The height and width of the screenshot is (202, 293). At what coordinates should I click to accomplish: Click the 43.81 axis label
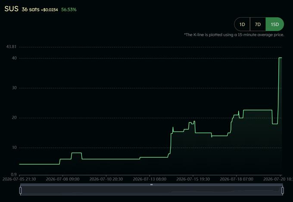11,47
